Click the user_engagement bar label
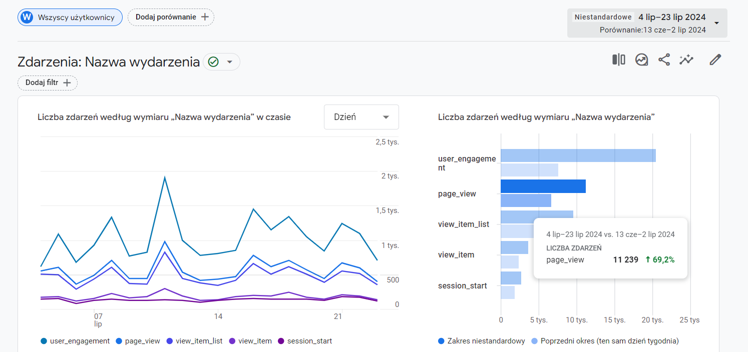748x352 pixels. coord(467,163)
